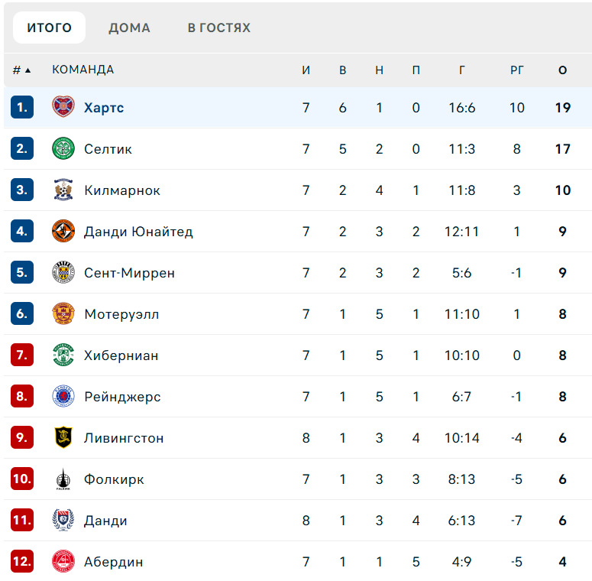Click the Aberdeen club crest icon
592x581 pixels.
tap(63, 561)
